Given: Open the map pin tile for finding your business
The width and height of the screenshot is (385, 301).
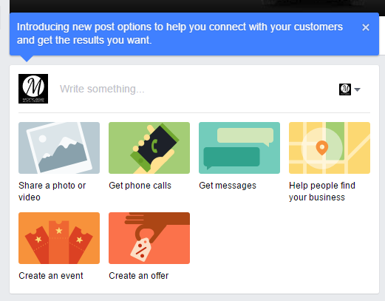Looking at the screenshot, I should (330, 148).
